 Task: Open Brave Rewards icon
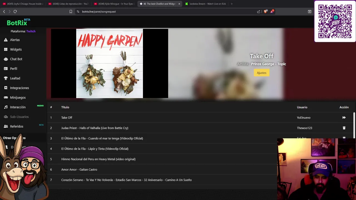tap(272, 11)
